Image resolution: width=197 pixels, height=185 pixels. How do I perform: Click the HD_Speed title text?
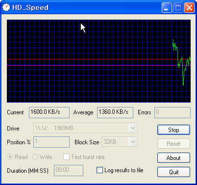point(30,7)
